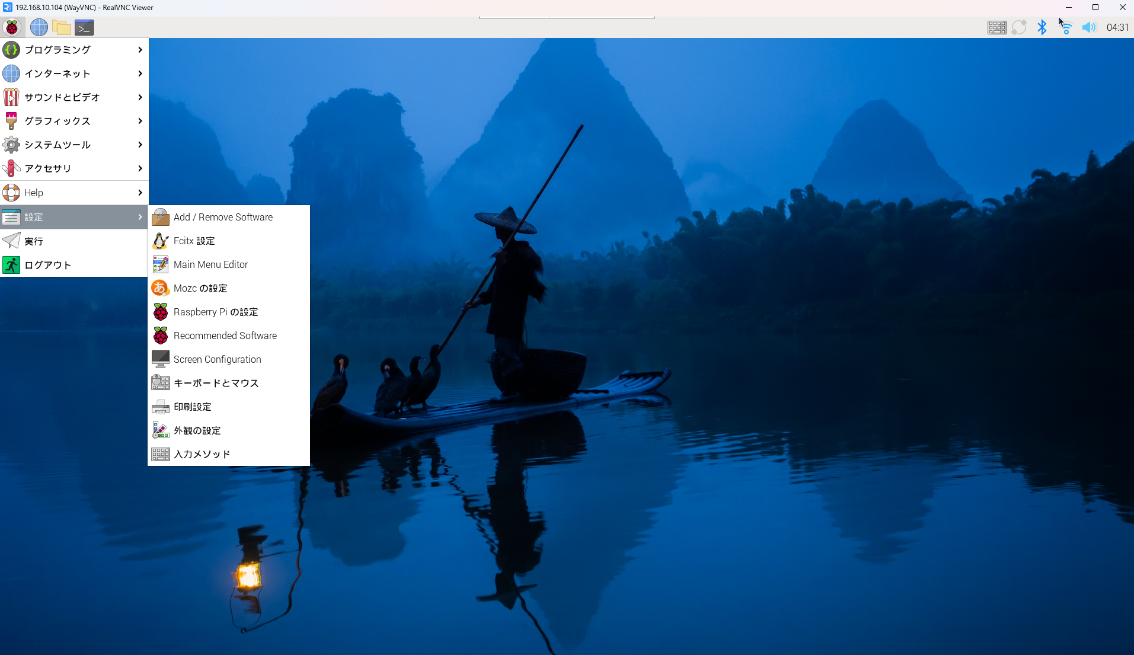1134x655 pixels.
Task: Open Add / Remove Software
Action: click(x=229, y=217)
